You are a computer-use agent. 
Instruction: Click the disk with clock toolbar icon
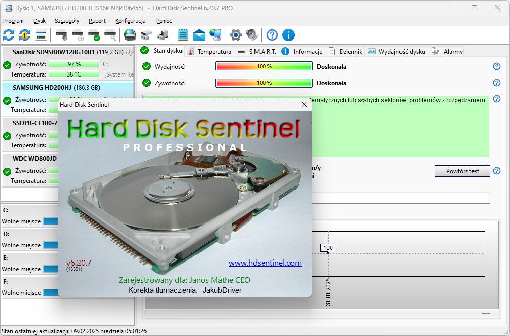78,35
